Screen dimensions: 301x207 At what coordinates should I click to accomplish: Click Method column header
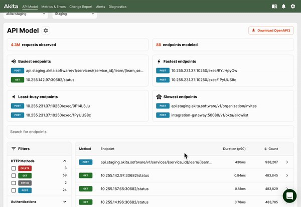click(85, 148)
